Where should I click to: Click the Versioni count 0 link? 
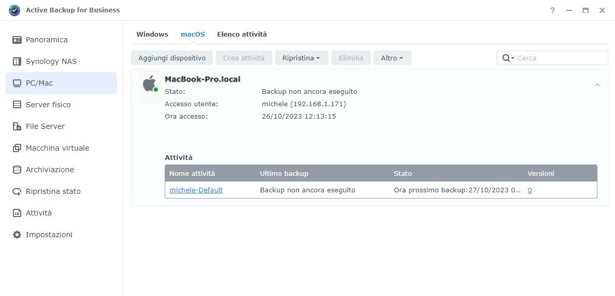530,190
